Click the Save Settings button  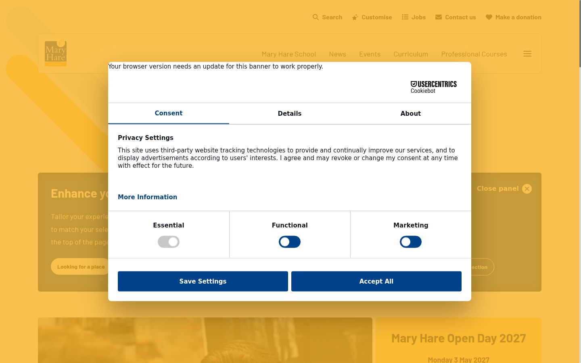(203, 281)
